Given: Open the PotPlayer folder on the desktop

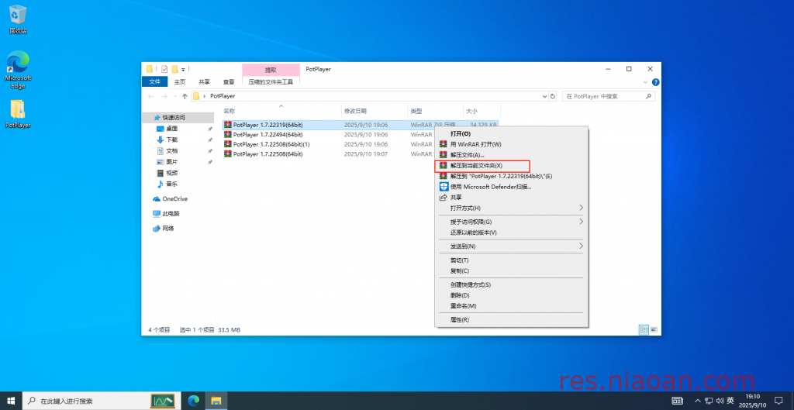Looking at the screenshot, I should coord(18,114).
